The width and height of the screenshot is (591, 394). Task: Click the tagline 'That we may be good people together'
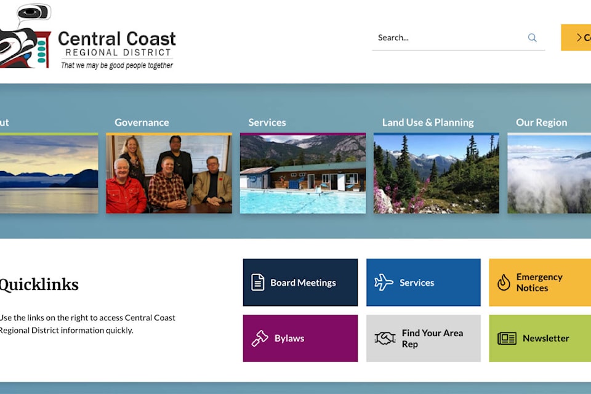click(117, 65)
